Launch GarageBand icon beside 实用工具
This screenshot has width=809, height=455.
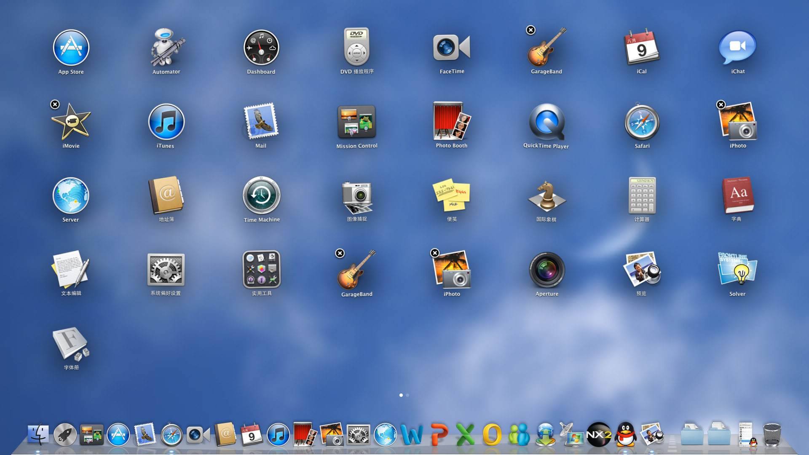pos(356,270)
